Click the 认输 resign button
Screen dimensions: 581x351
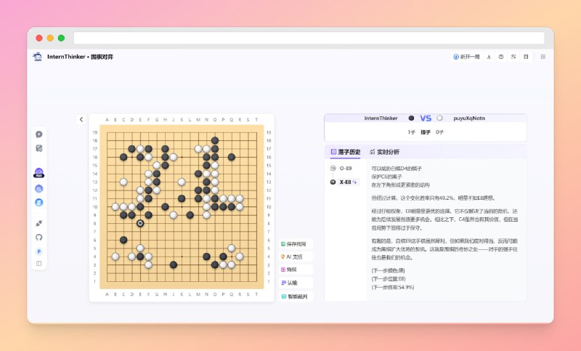(295, 283)
